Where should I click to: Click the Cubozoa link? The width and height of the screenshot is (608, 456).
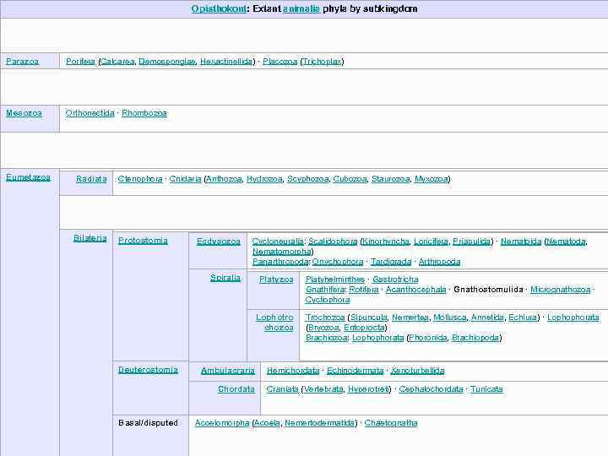[350, 179]
